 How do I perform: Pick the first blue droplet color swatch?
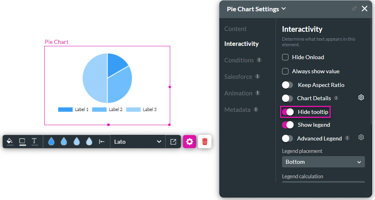(x=51, y=142)
